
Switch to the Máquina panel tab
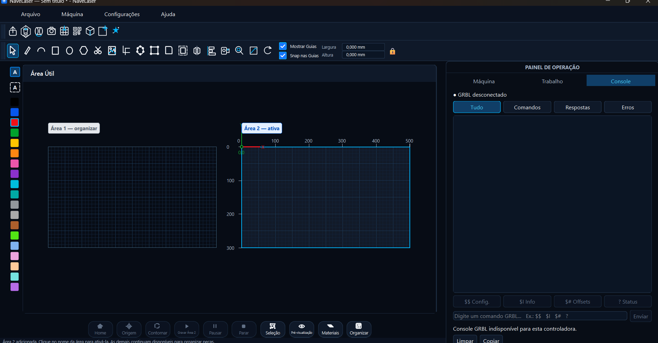pyautogui.click(x=484, y=81)
